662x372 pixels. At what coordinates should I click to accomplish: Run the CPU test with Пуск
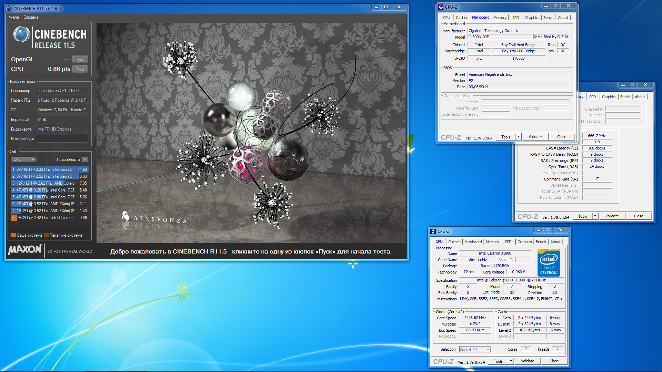[x=80, y=69]
